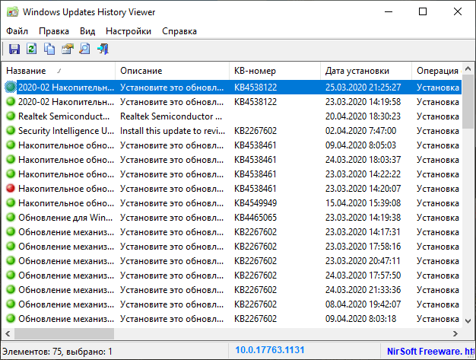Screen dimensions: 476x360
Task: Sort by the Дата установки column header
Action: (366, 71)
